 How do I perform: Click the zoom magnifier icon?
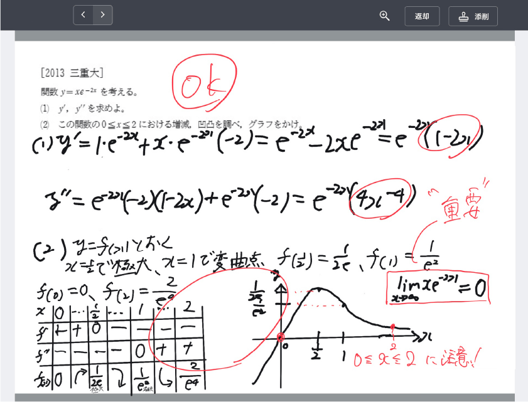[384, 16]
